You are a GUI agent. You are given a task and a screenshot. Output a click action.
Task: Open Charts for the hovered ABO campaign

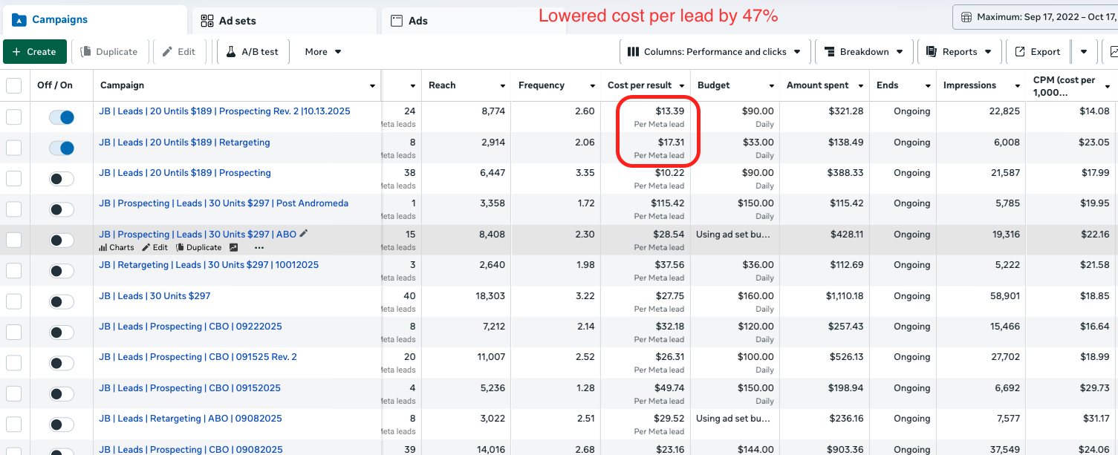point(117,247)
